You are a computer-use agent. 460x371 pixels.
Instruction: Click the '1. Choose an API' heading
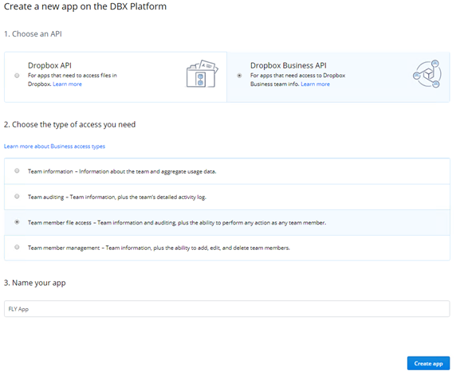pyautogui.click(x=33, y=34)
